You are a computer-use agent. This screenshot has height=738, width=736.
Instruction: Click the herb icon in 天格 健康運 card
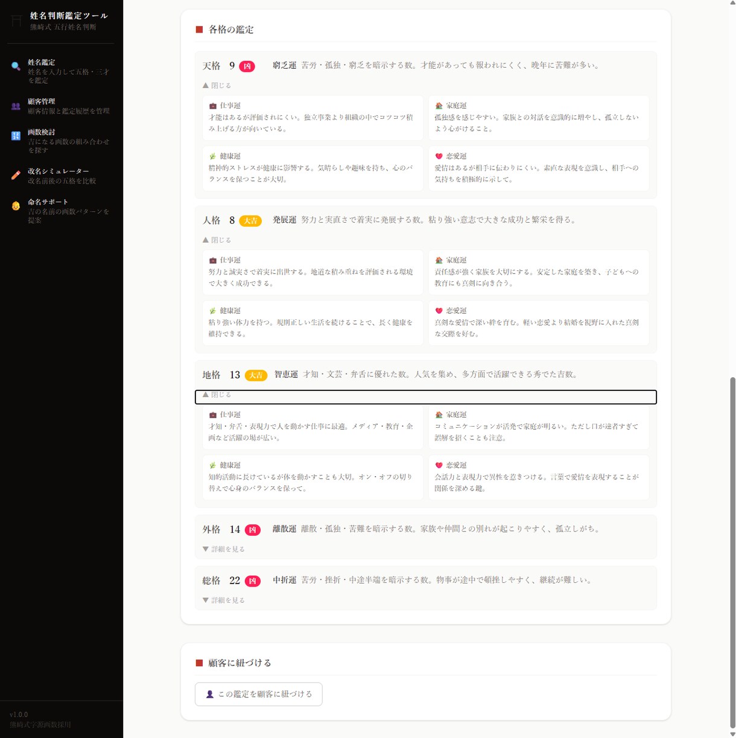point(212,156)
